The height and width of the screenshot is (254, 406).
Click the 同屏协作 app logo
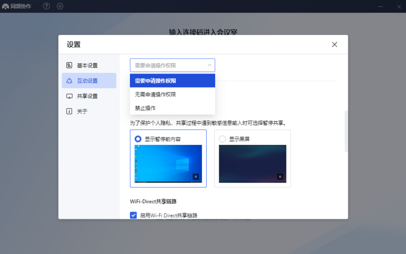coord(6,6)
